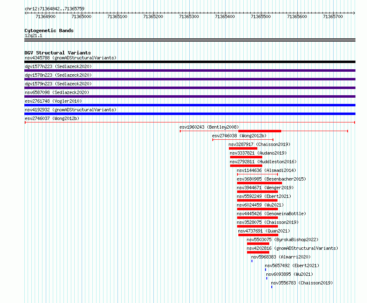
Task: Open variant nsv4345788 (gnomADStructuralVariants) label
Action: click(71, 58)
